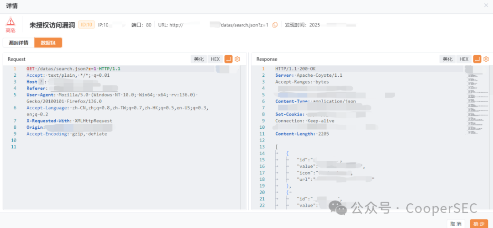The image size is (493, 228).
Task: Click the 确定 confirm button
Action: [x=479, y=224]
